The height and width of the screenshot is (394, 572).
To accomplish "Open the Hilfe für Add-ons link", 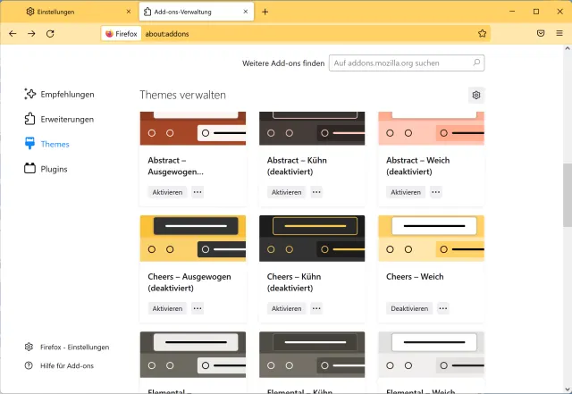I will point(59,365).
